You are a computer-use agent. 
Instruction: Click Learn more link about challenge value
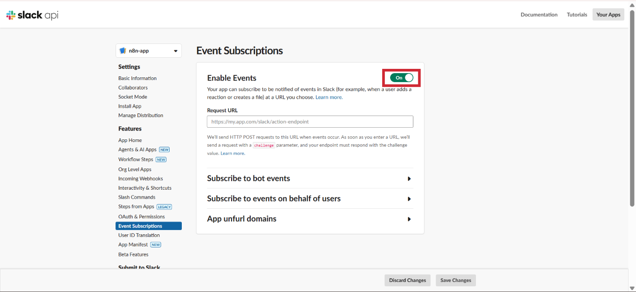pyautogui.click(x=233, y=153)
